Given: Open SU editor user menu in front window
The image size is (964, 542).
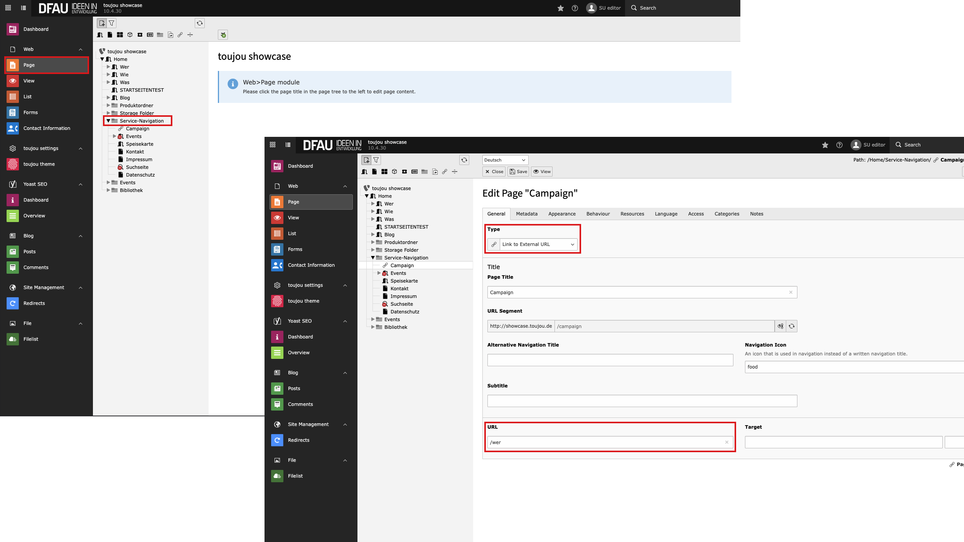Looking at the screenshot, I should [x=868, y=145].
